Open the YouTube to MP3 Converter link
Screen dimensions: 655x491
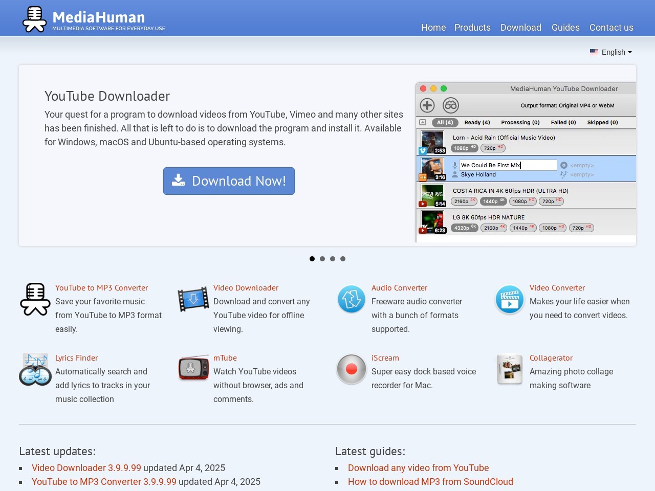pyautogui.click(x=101, y=288)
